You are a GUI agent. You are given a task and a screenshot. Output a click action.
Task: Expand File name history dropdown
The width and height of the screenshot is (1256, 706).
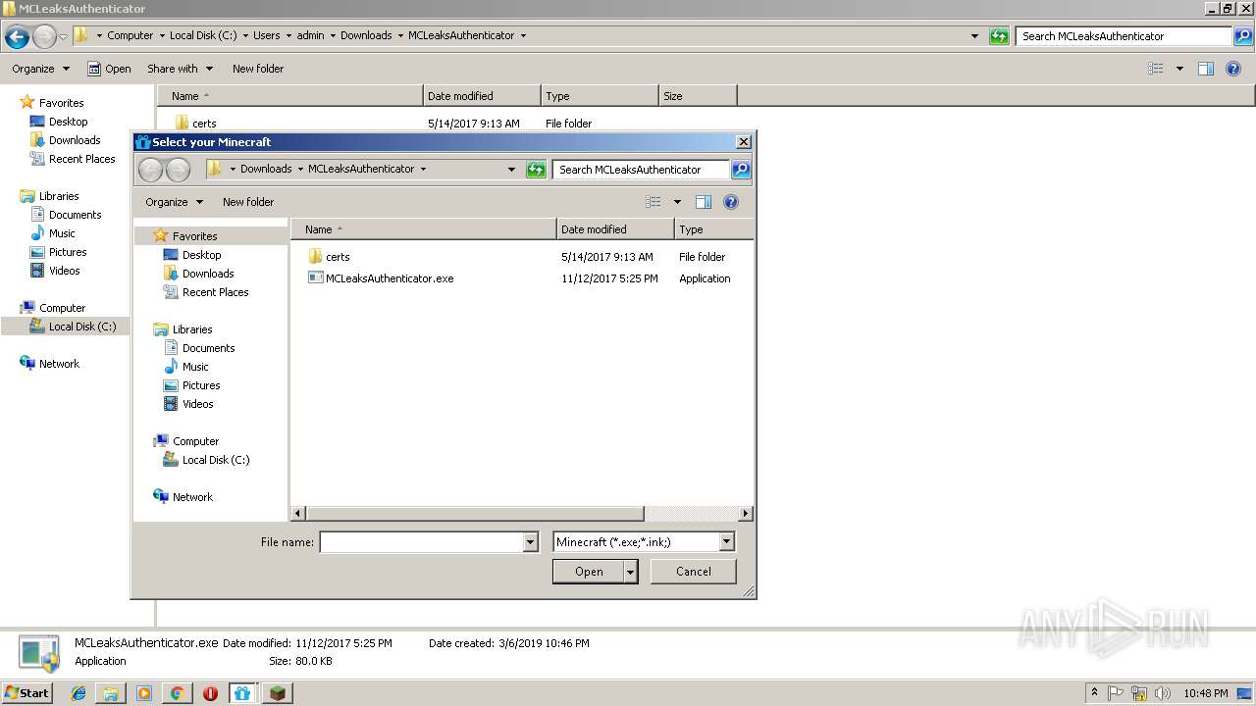(x=531, y=542)
